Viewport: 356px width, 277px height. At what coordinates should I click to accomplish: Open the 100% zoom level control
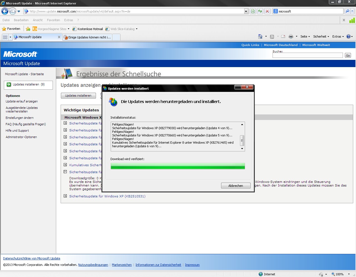(341, 274)
